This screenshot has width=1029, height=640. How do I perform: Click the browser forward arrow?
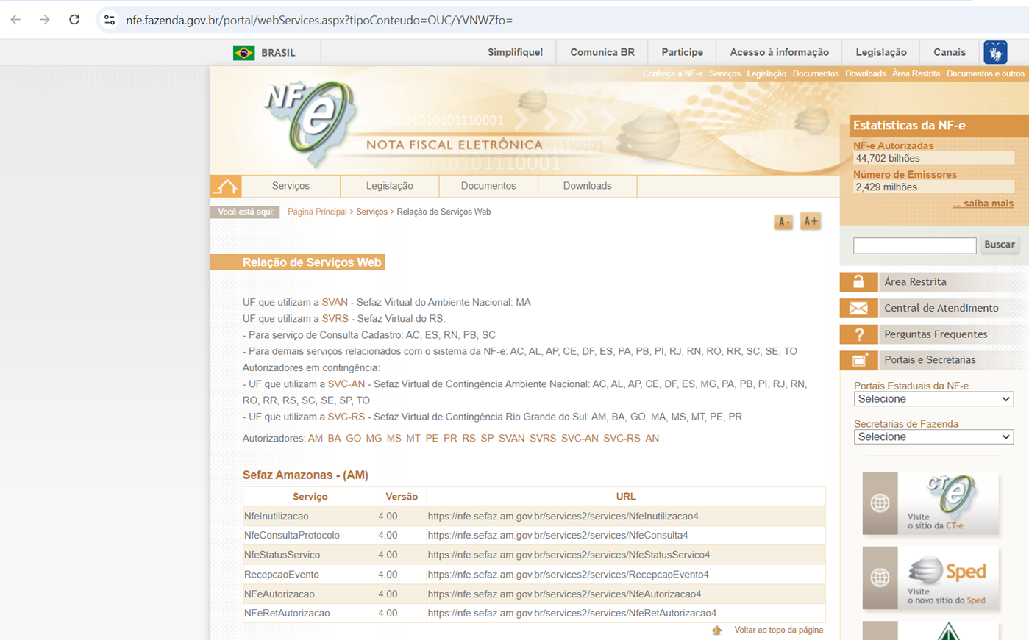45,20
